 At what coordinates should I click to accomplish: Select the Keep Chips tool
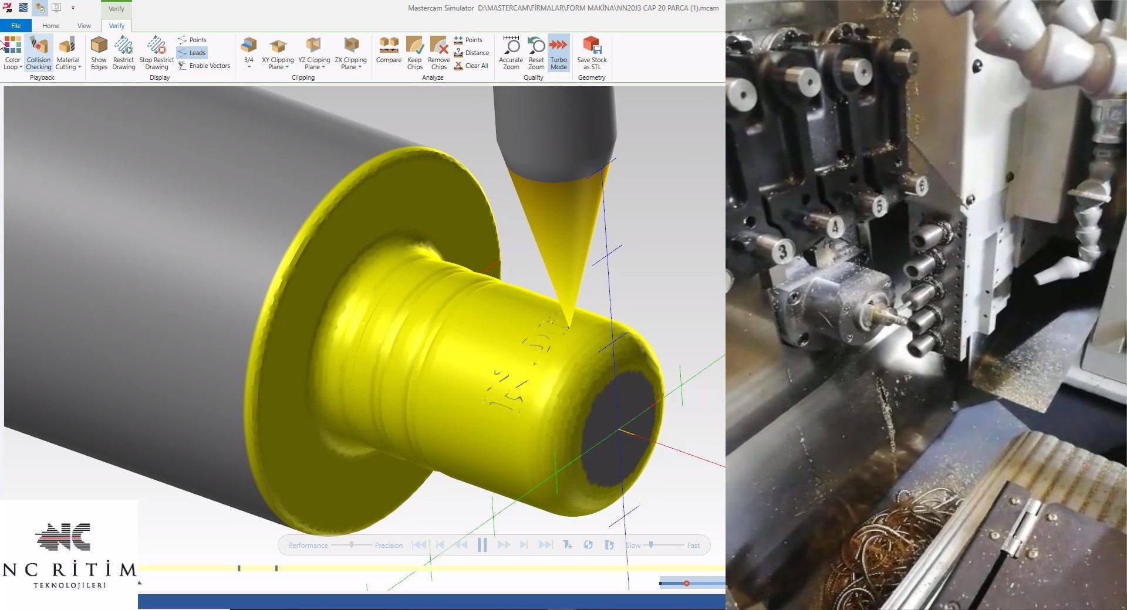click(x=415, y=53)
